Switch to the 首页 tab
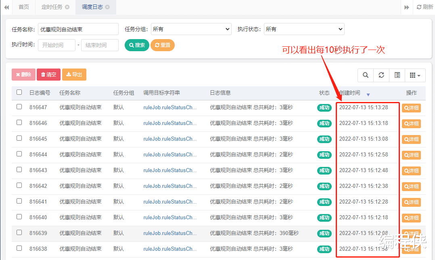The height and width of the screenshot is (260, 435). point(24,7)
